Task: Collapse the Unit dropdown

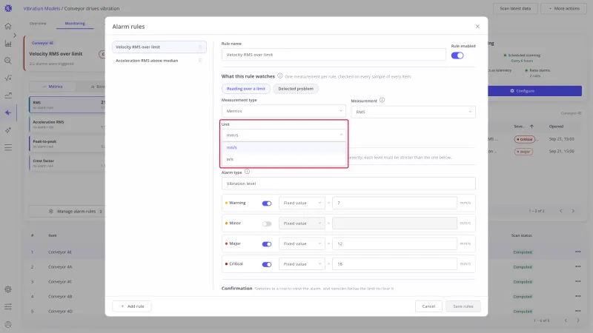Action: [284, 135]
